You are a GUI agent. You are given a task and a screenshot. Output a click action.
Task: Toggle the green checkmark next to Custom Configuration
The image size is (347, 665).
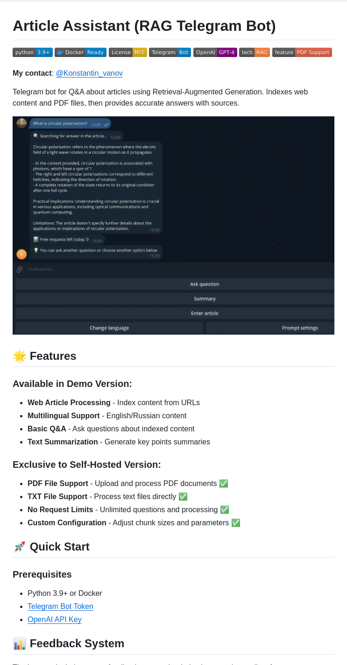(236, 522)
